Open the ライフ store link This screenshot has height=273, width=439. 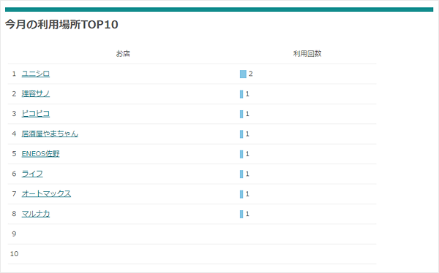(x=32, y=174)
